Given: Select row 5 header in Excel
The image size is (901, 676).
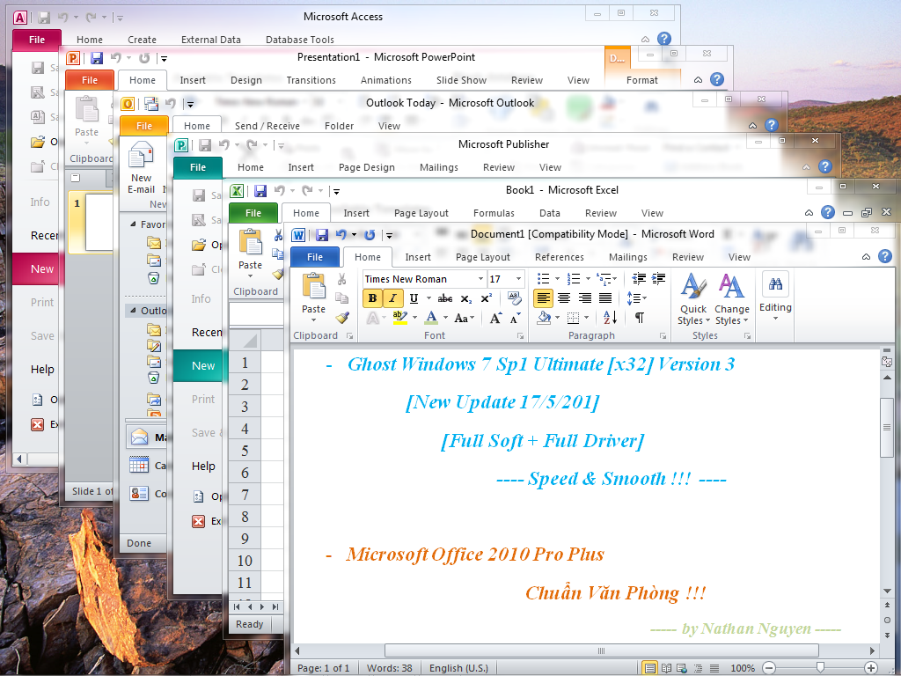Looking at the screenshot, I should (245, 451).
